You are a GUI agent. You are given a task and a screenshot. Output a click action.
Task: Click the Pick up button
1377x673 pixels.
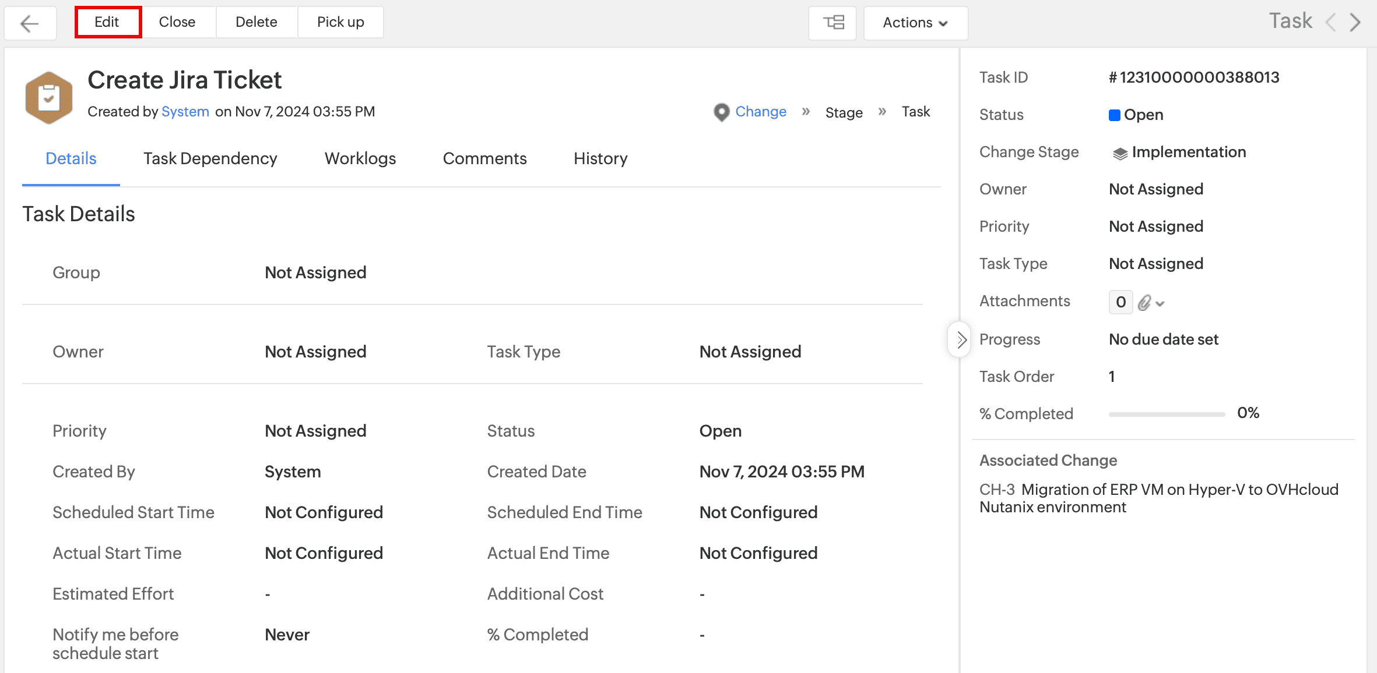pos(340,22)
